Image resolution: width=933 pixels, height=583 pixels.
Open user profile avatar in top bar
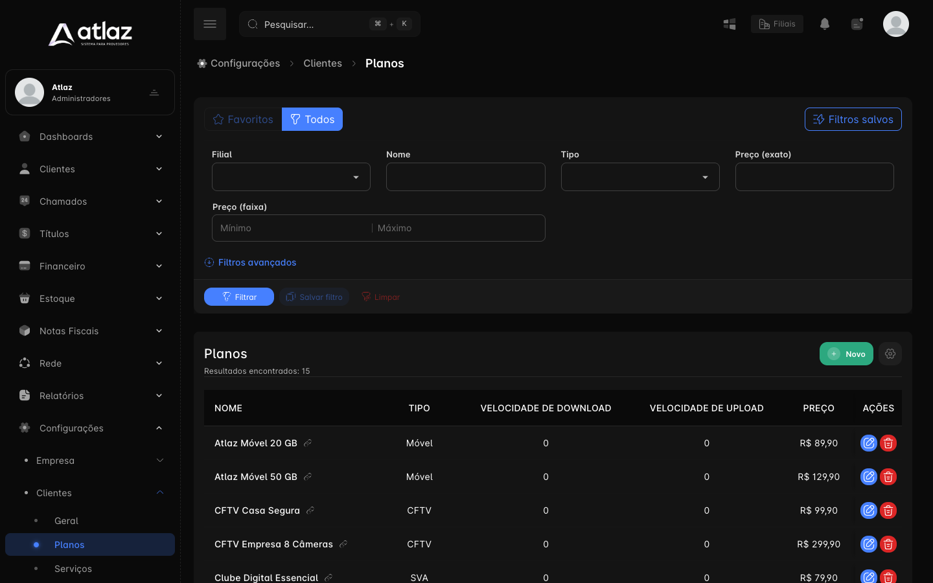[896, 24]
